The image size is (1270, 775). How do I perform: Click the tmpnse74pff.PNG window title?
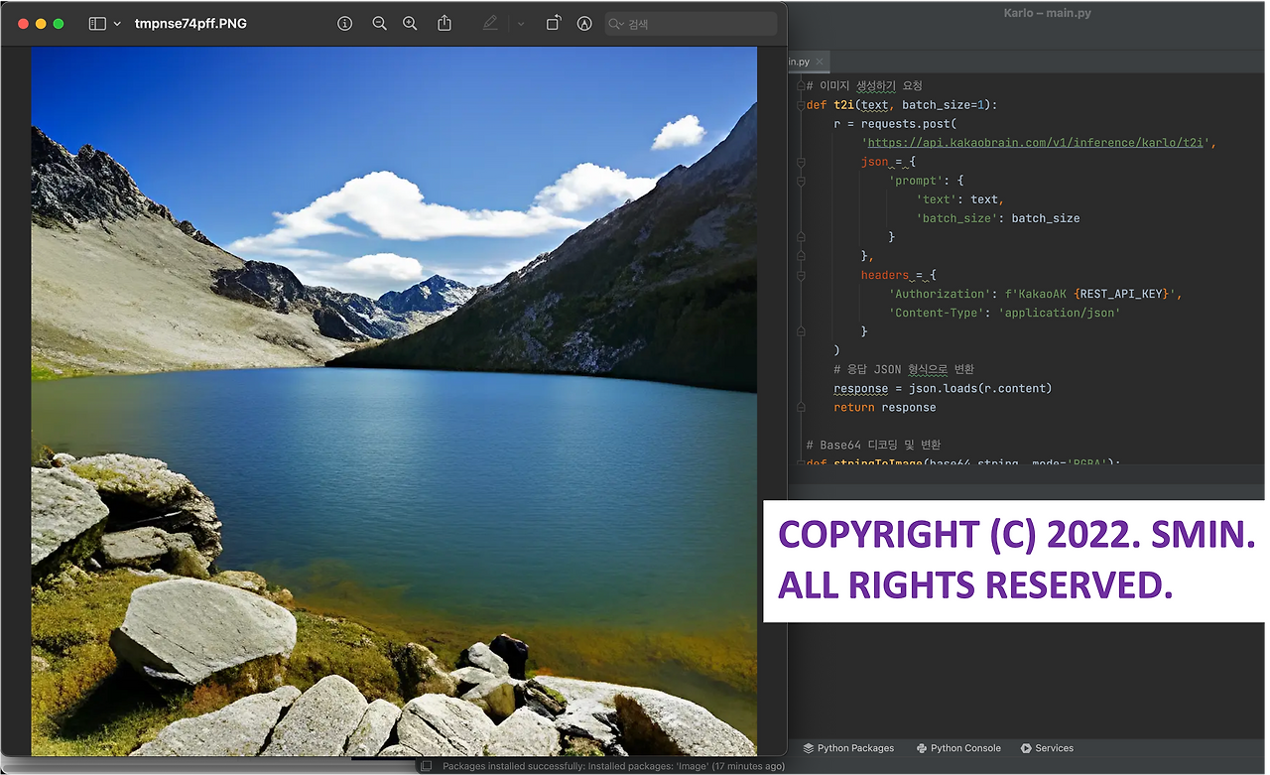click(x=190, y=23)
